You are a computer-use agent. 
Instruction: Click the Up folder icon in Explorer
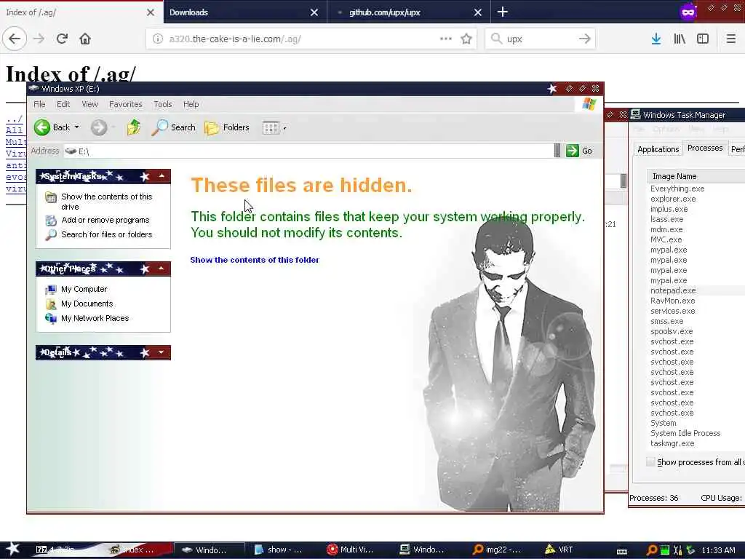(134, 127)
